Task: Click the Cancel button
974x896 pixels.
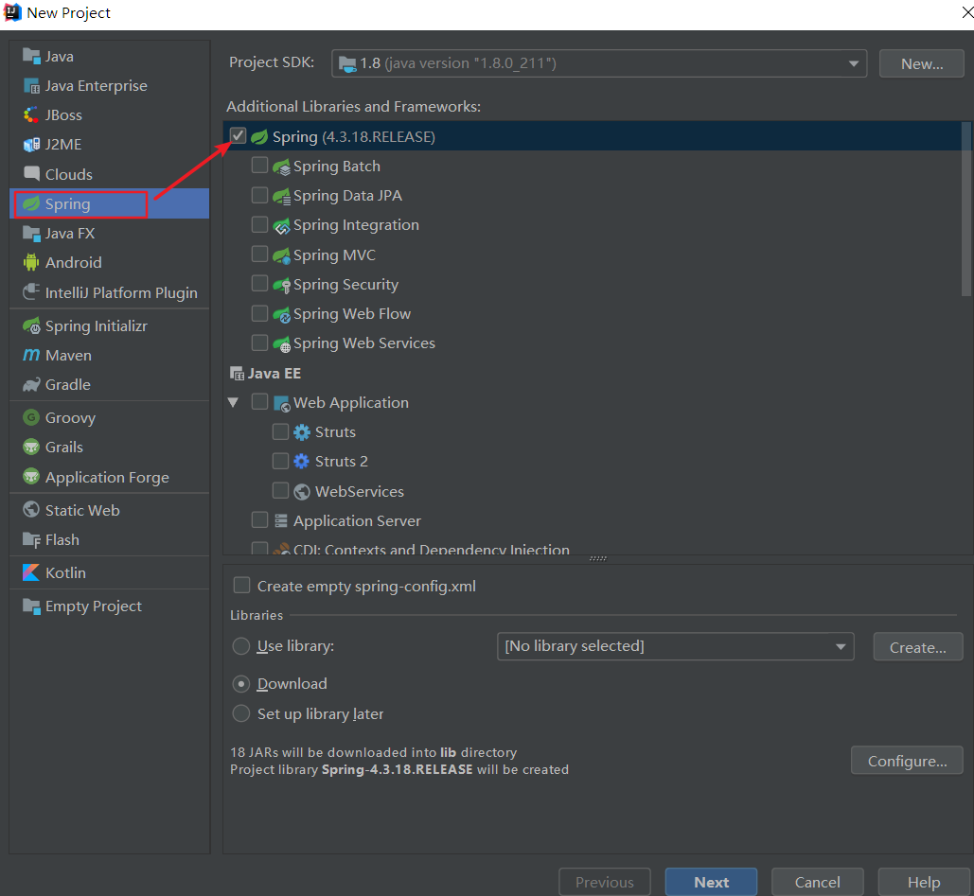Action: click(x=818, y=882)
